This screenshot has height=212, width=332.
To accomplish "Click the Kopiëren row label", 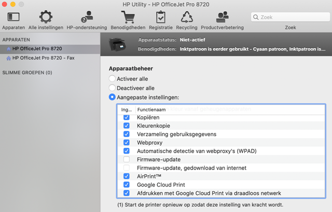I will pos(148,118).
